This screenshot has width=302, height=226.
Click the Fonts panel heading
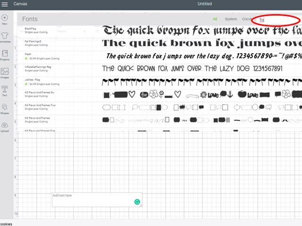[30, 19]
